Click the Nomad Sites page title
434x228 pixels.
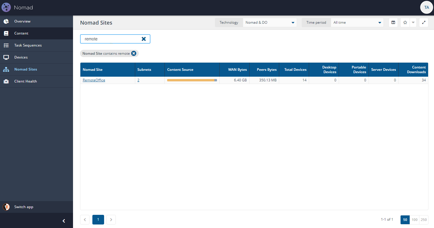coord(96,23)
